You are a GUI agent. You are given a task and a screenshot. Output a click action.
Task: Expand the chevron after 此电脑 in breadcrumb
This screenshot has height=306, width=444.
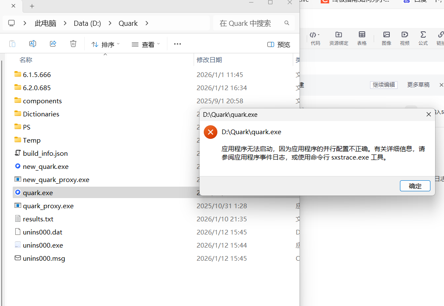(65, 23)
